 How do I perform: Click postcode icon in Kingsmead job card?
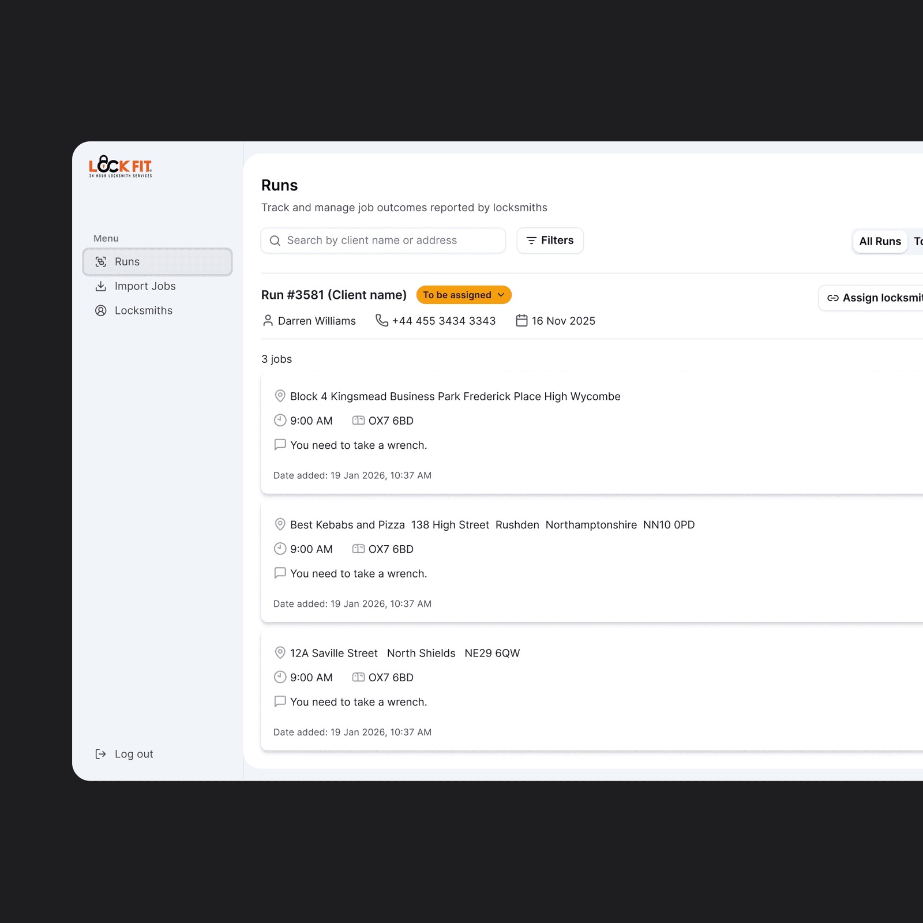[x=358, y=421]
